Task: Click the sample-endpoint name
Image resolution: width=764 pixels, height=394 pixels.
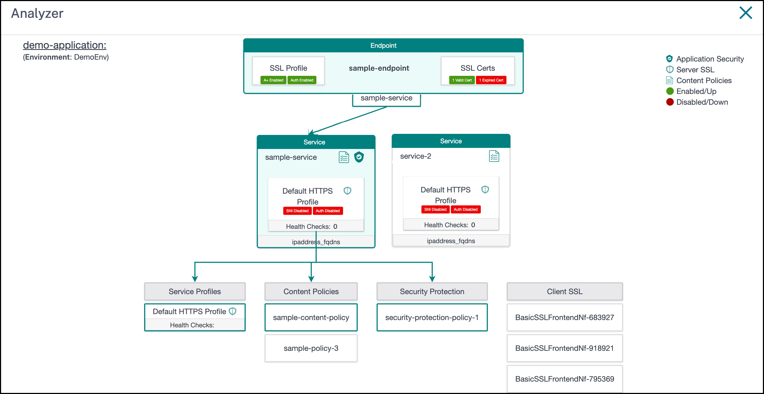Action: tap(379, 68)
